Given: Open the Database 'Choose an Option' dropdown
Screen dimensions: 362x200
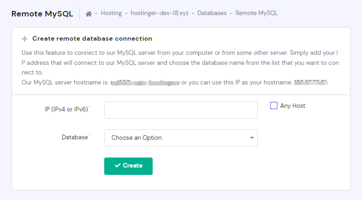Looking at the screenshot, I should 181,138.
